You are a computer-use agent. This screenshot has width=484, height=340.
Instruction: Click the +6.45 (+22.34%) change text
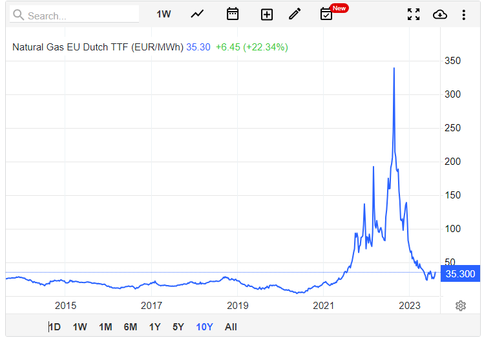(252, 47)
